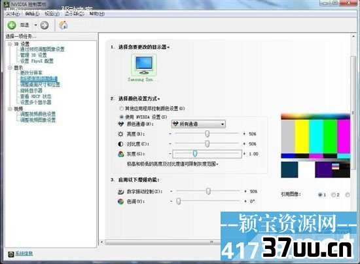Click the gamma slider handle
The image size is (360, 264).
[195, 153]
